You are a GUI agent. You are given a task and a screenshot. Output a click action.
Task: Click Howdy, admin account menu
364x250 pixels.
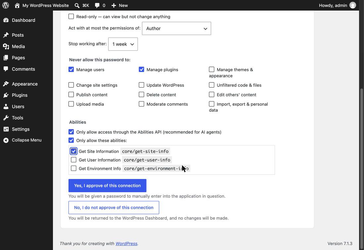(337, 5)
